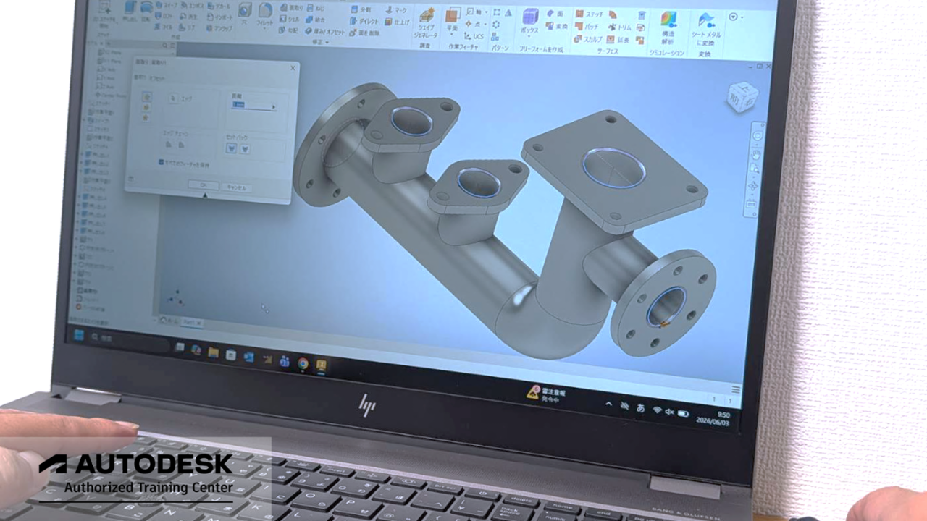Image resolution: width=927 pixels, height=521 pixels.
Task: Open the Stress Analysis (構造解析) tool
Action: (668, 27)
